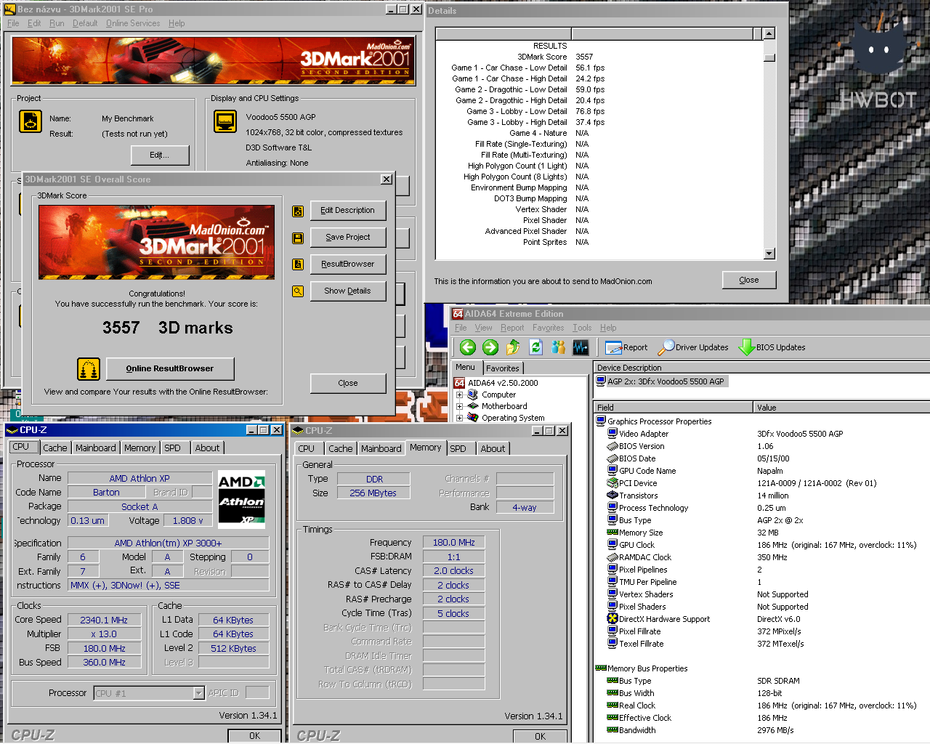Select the Operating System tree item
This screenshot has height=744, width=930.
513,418
